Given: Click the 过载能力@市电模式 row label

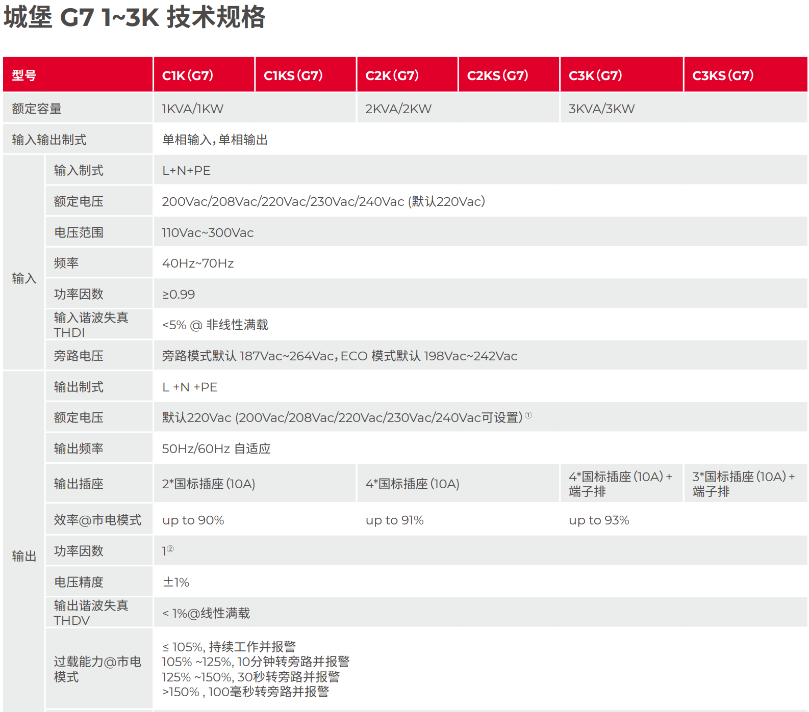Looking at the screenshot, I should (x=97, y=669).
